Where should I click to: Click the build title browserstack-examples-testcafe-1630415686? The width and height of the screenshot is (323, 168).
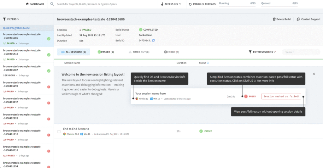point(91,19)
